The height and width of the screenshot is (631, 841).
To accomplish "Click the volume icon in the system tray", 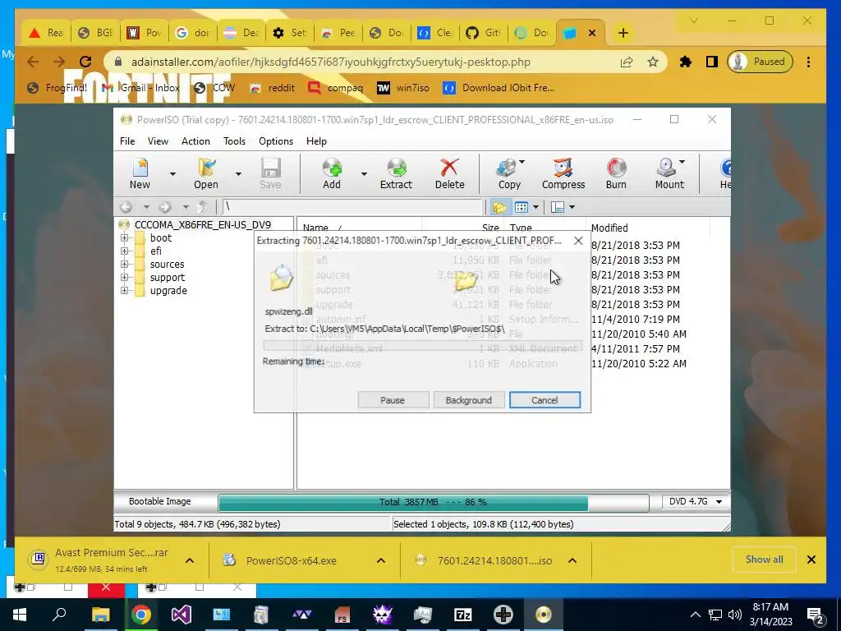I will pos(735,615).
